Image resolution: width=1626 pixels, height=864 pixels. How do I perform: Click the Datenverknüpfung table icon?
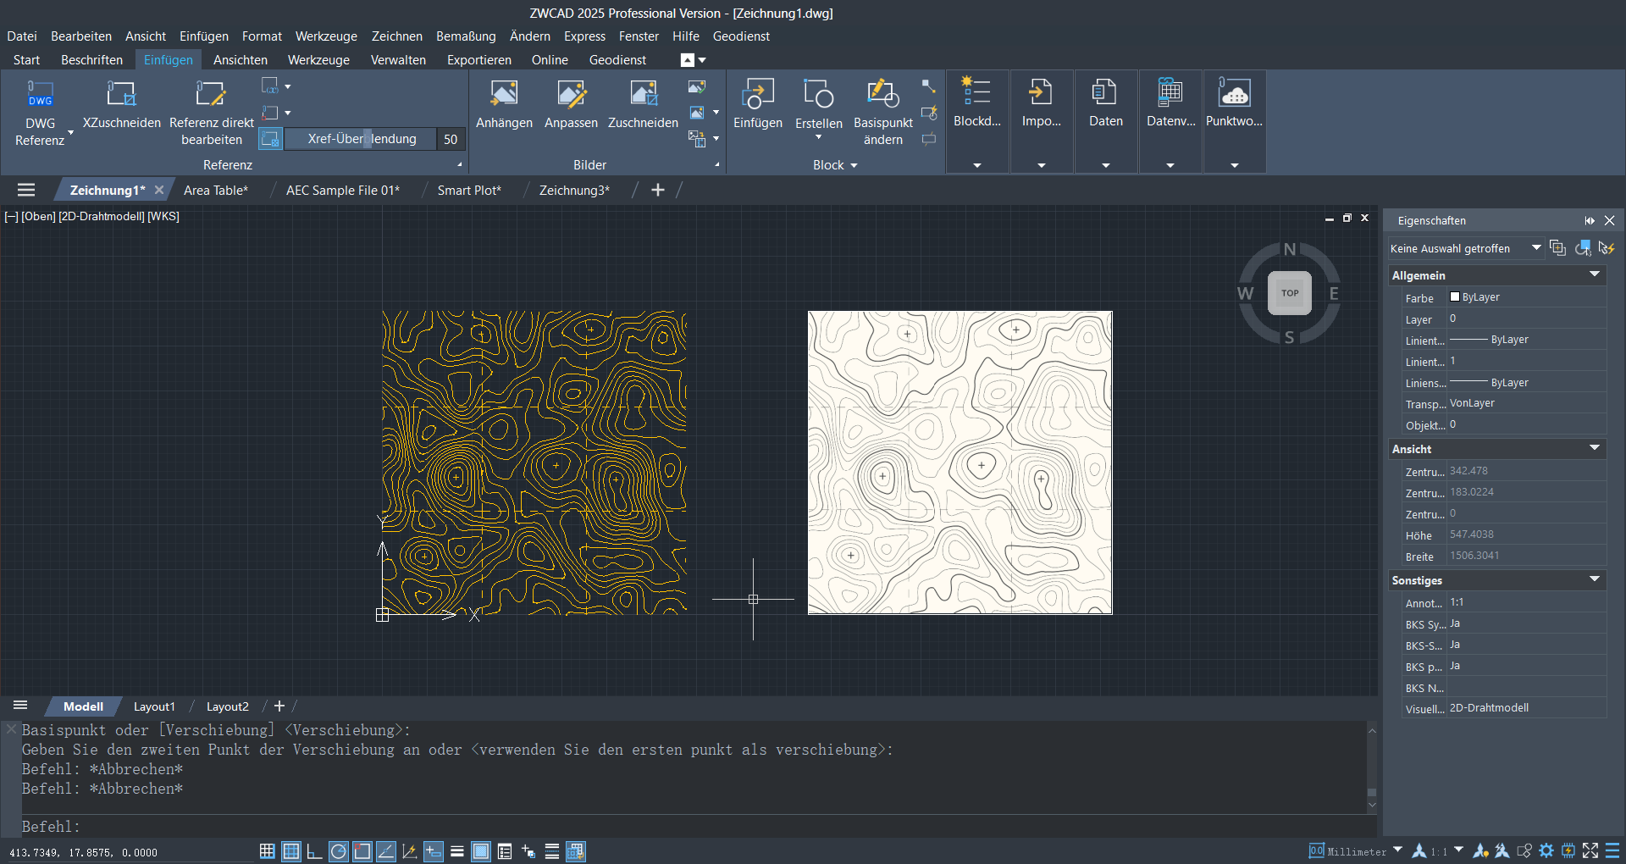tap(1170, 92)
